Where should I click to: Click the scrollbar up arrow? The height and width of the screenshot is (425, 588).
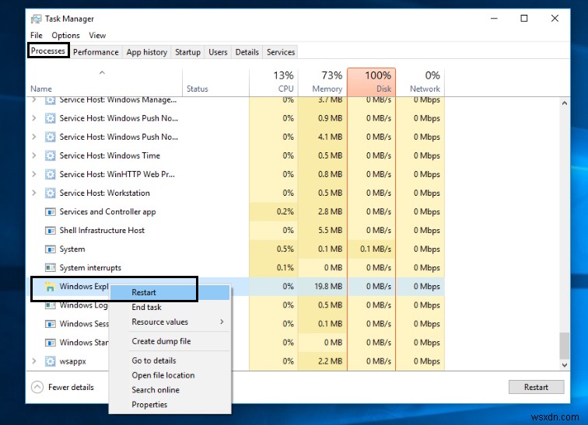(x=565, y=103)
